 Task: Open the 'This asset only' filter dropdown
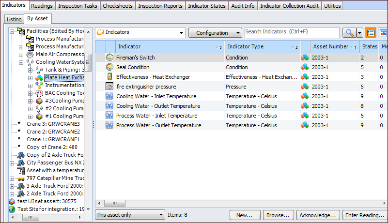coord(130,215)
